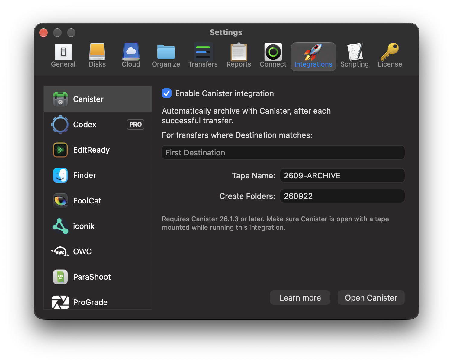Open the Transfers bars icon

click(x=203, y=52)
